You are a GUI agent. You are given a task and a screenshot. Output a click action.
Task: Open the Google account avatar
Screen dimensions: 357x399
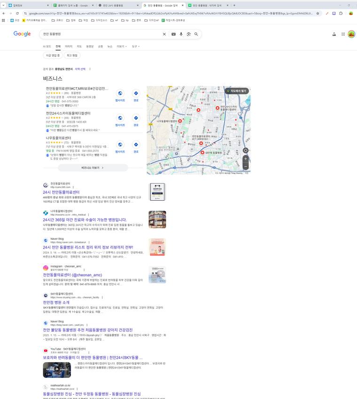[x=351, y=34]
